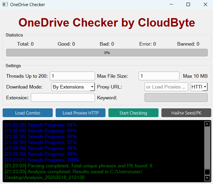The width and height of the screenshot is (213, 184).
Task: Focus the Extension input field
Action: coord(63,98)
